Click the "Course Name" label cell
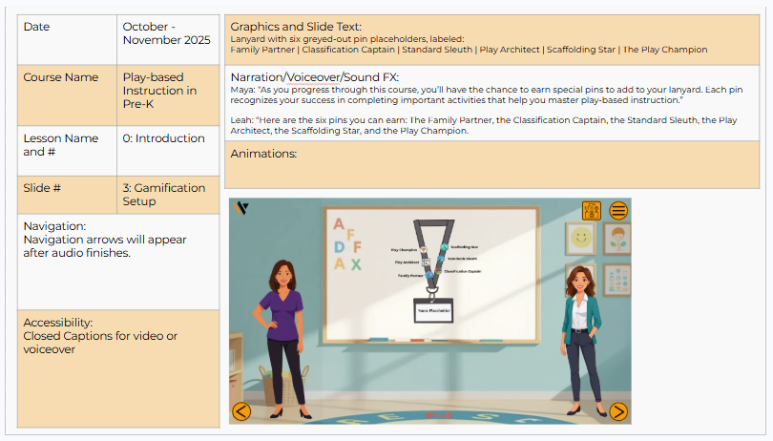This screenshot has height=441, width=773. coord(67,95)
